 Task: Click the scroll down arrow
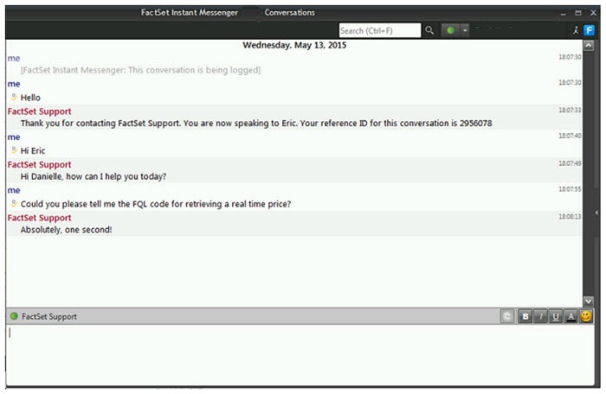click(x=588, y=301)
